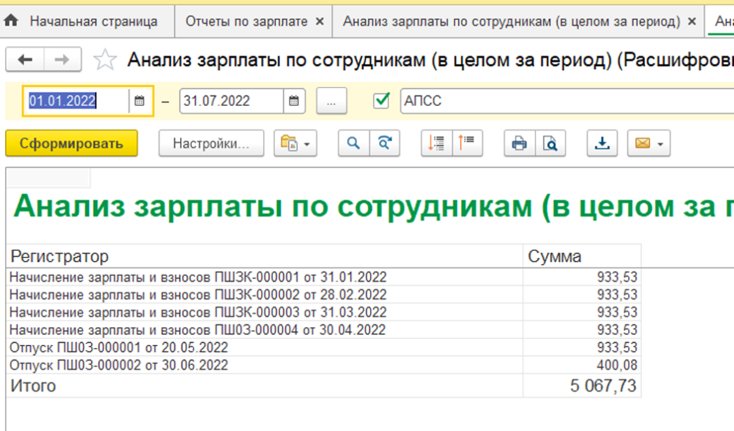
Task: Click the magnifier Find icon in toolbar
Action: [353, 143]
